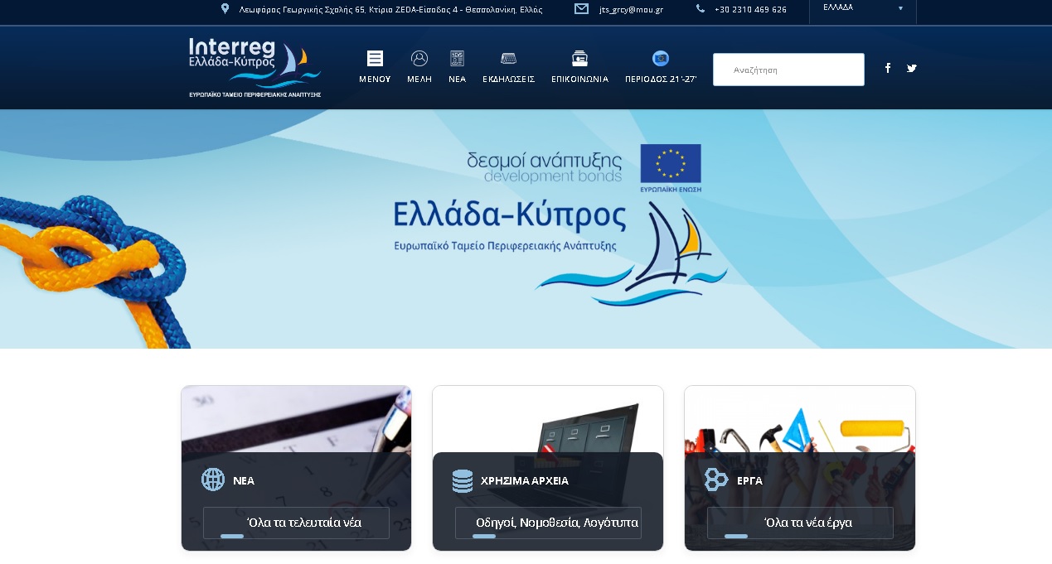Viewport: 1052px width, 564px height.
Task: Click 'Όλα τα νέα έργα' button
Action: tap(800, 523)
